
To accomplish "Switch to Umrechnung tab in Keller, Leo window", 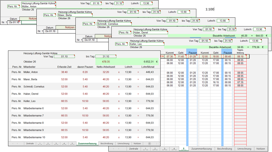I will pyautogui.click(x=244, y=149).
